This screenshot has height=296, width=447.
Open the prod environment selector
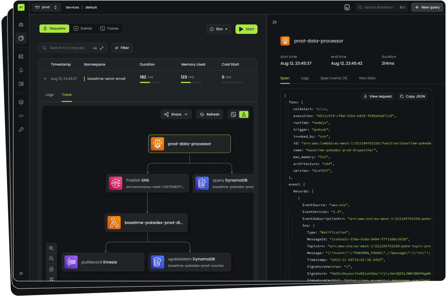click(x=46, y=7)
